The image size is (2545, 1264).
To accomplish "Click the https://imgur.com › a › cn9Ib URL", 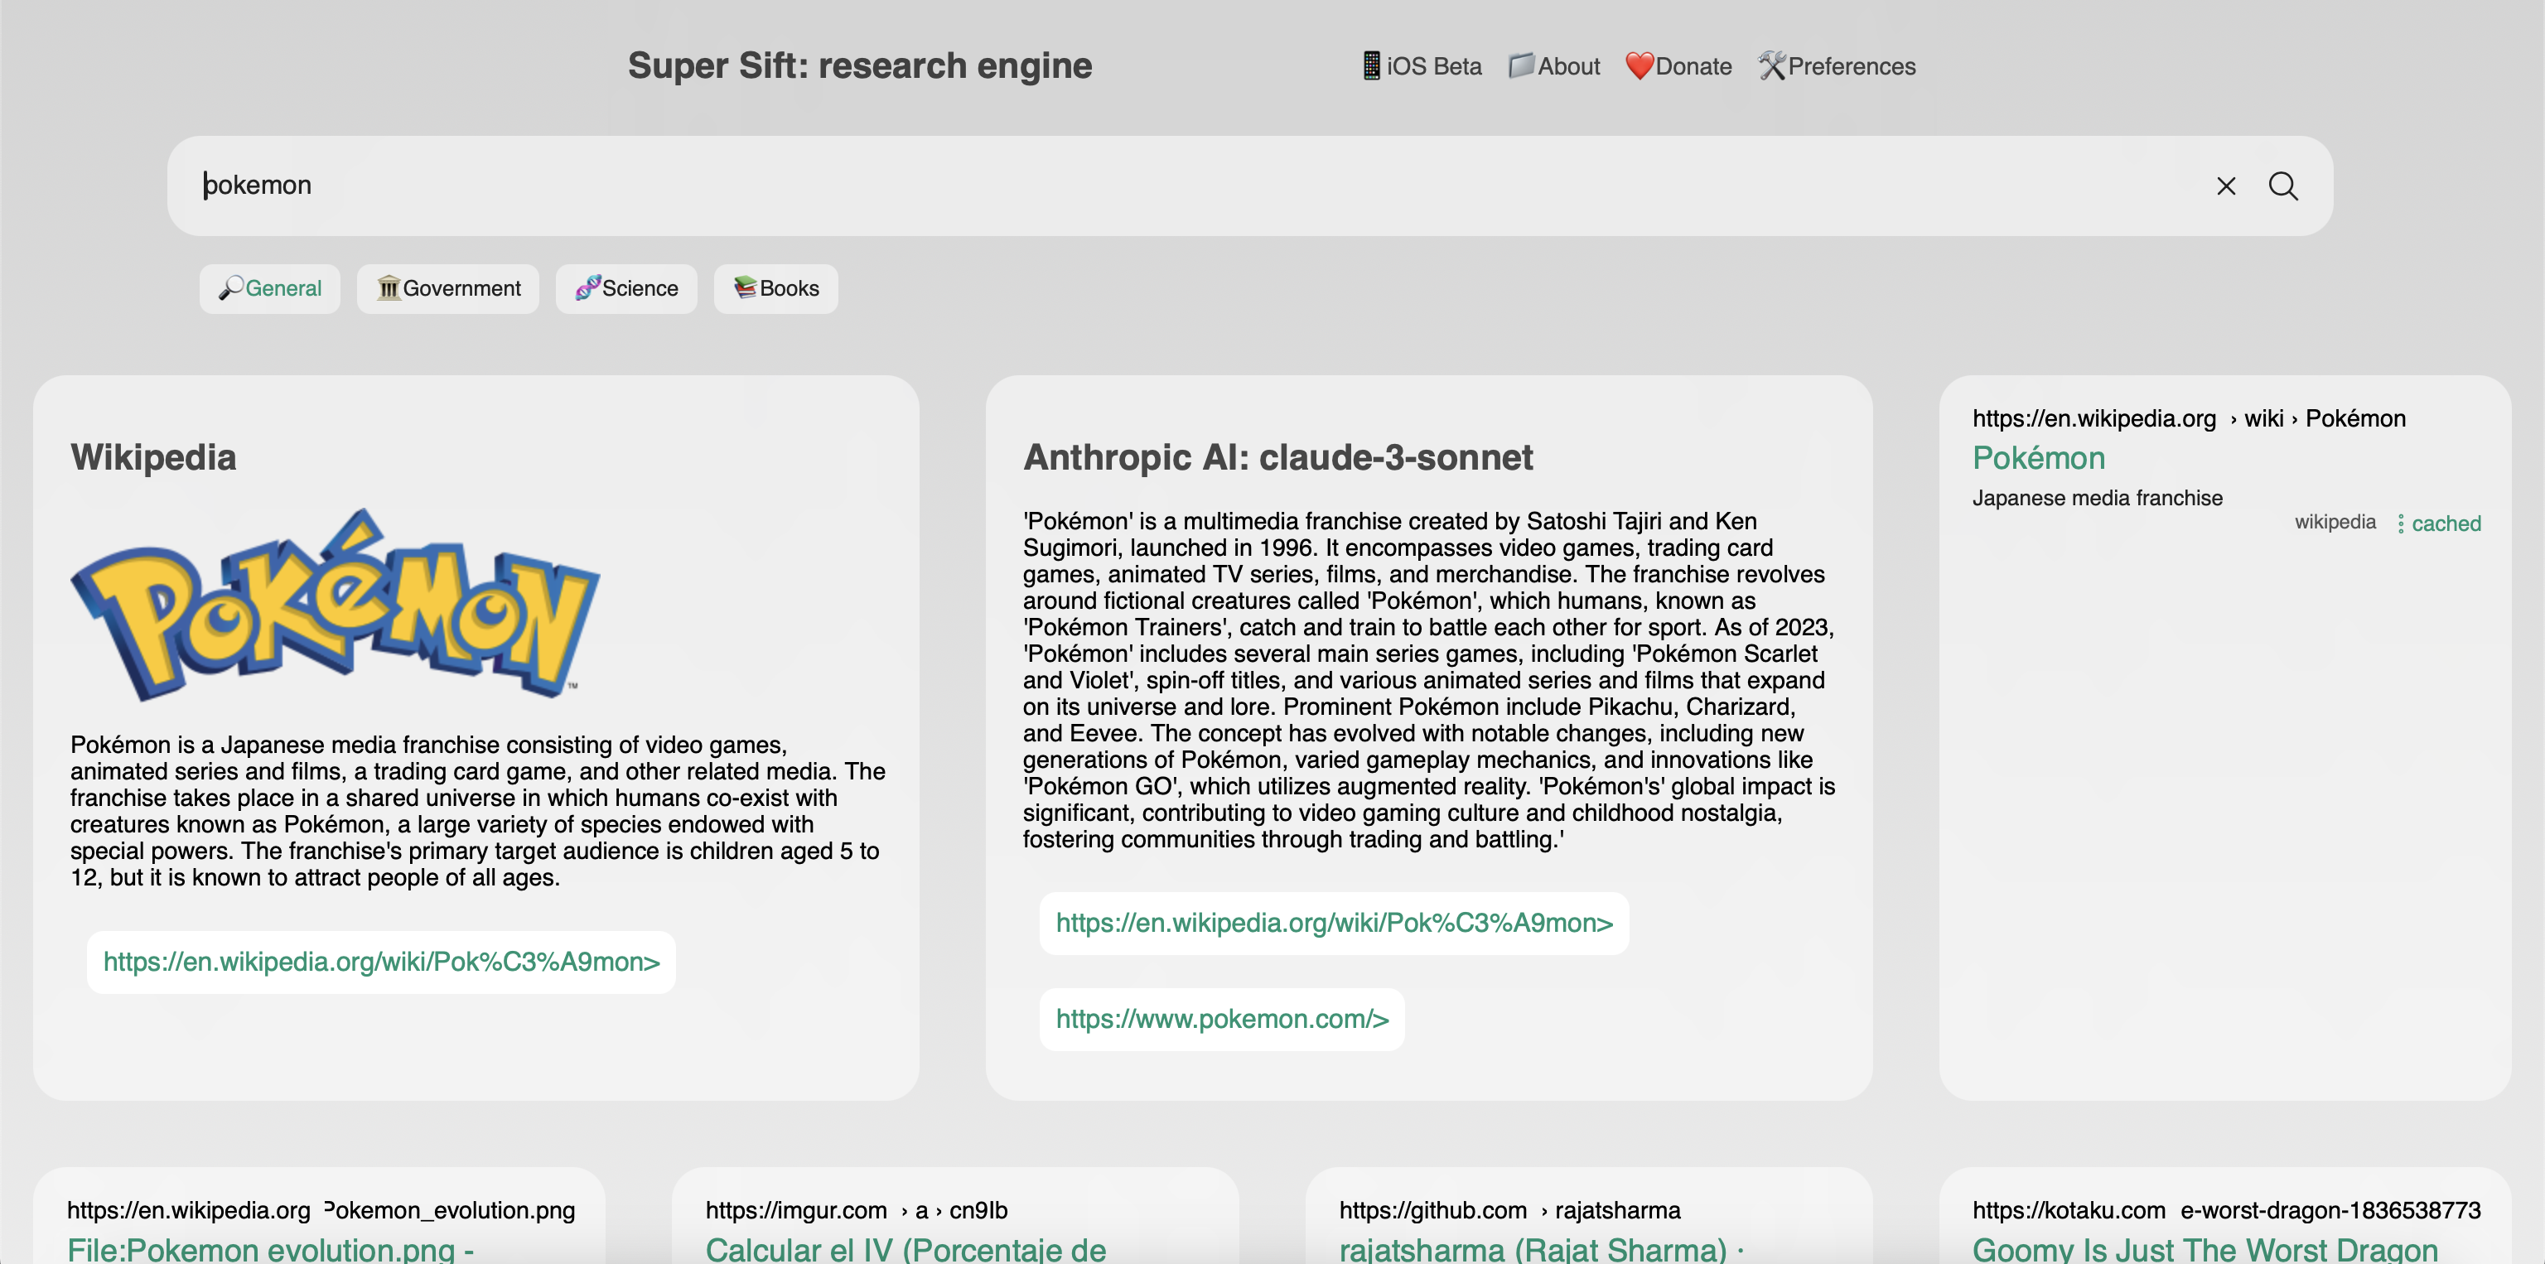I will tap(856, 1211).
